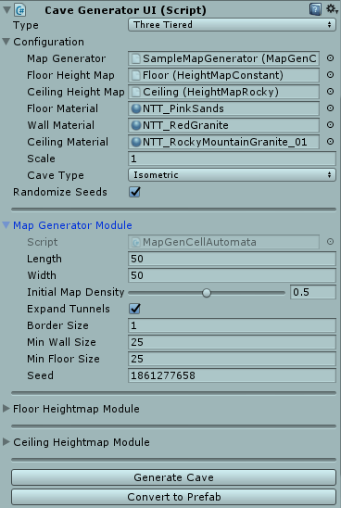
Task: Click the NTT_RockyMountainGranite_01 sphere icon
Action: (136, 142)
